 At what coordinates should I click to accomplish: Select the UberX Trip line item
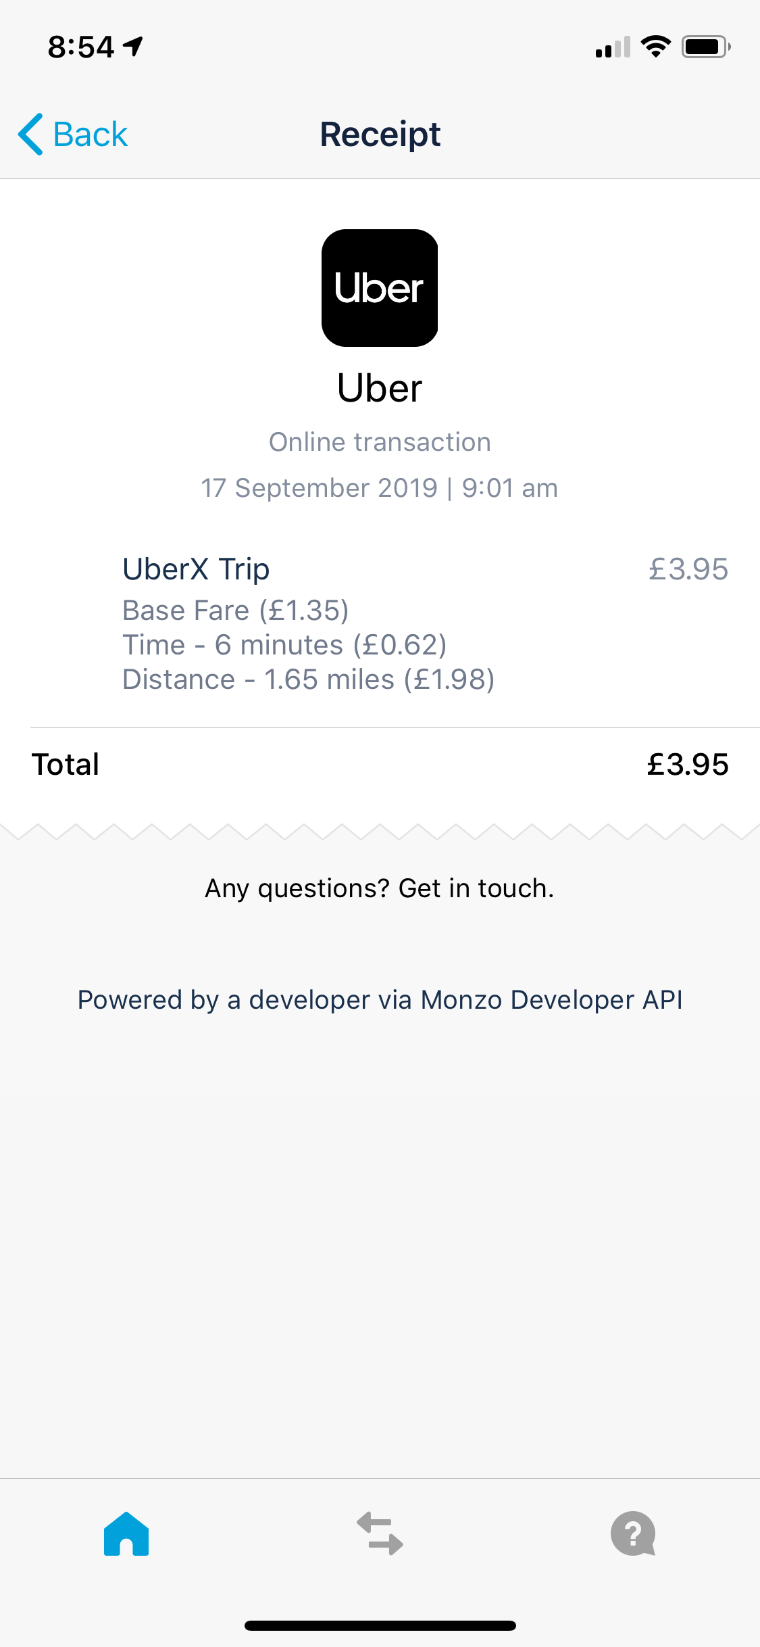(x=196, y=569)
